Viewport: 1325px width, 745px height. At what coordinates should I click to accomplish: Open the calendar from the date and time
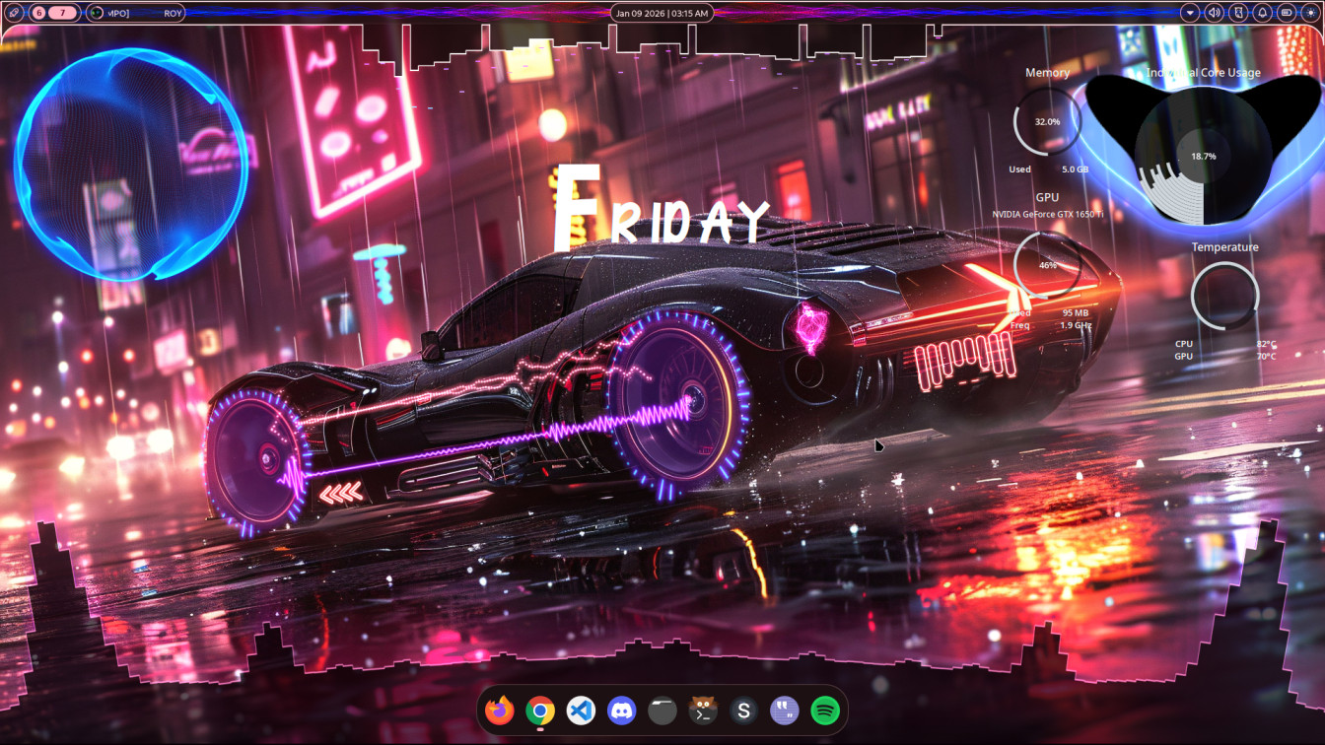(x=662, y=13)
